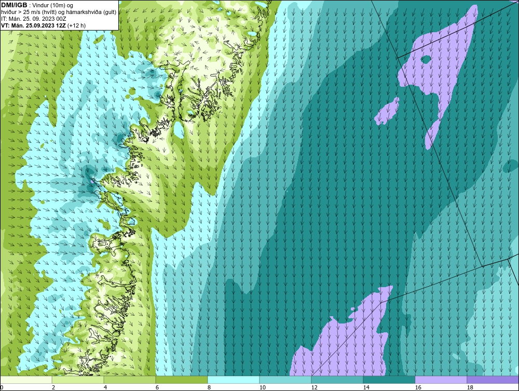Image resolution: width=519 pixels, height=391 pixels.
Task: Click the 2–4 m/s light green legend swatch
Action: click(x=78, y=380)
